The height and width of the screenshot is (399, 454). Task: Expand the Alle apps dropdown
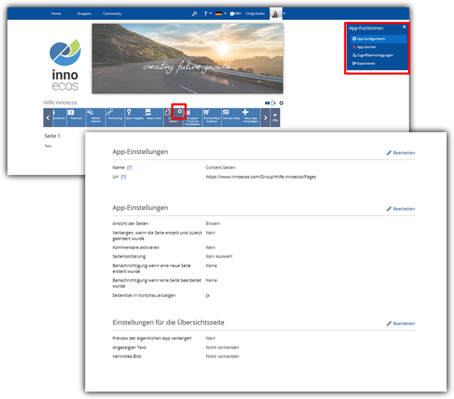pyautogui.click(x=275, y=117)
